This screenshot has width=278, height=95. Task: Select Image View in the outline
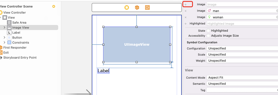point(20,27)
